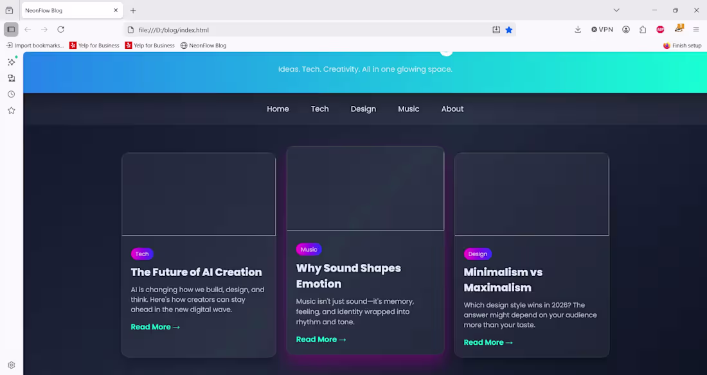Open the sidebar settings gear
The image size is (707, 375).
[x=12, y=365]
